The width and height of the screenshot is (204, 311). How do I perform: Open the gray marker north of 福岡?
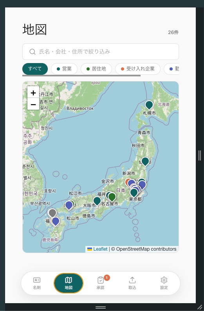[x=52, y=213]
